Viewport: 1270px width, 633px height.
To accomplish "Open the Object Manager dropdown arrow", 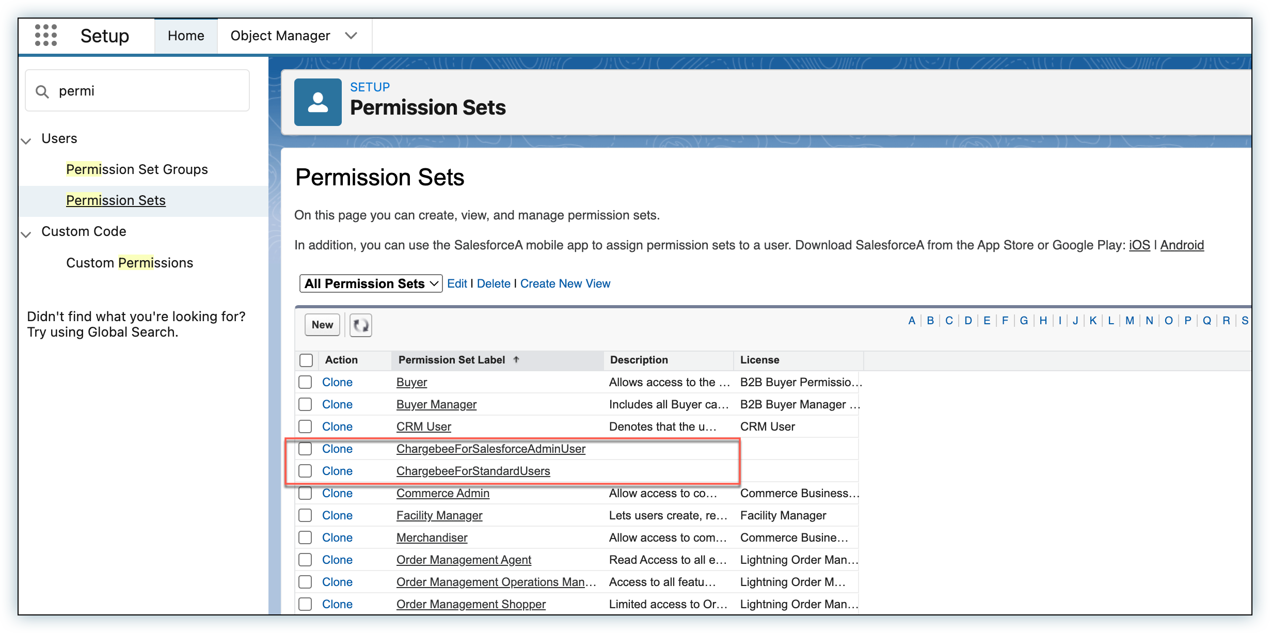I will point(351,36).
